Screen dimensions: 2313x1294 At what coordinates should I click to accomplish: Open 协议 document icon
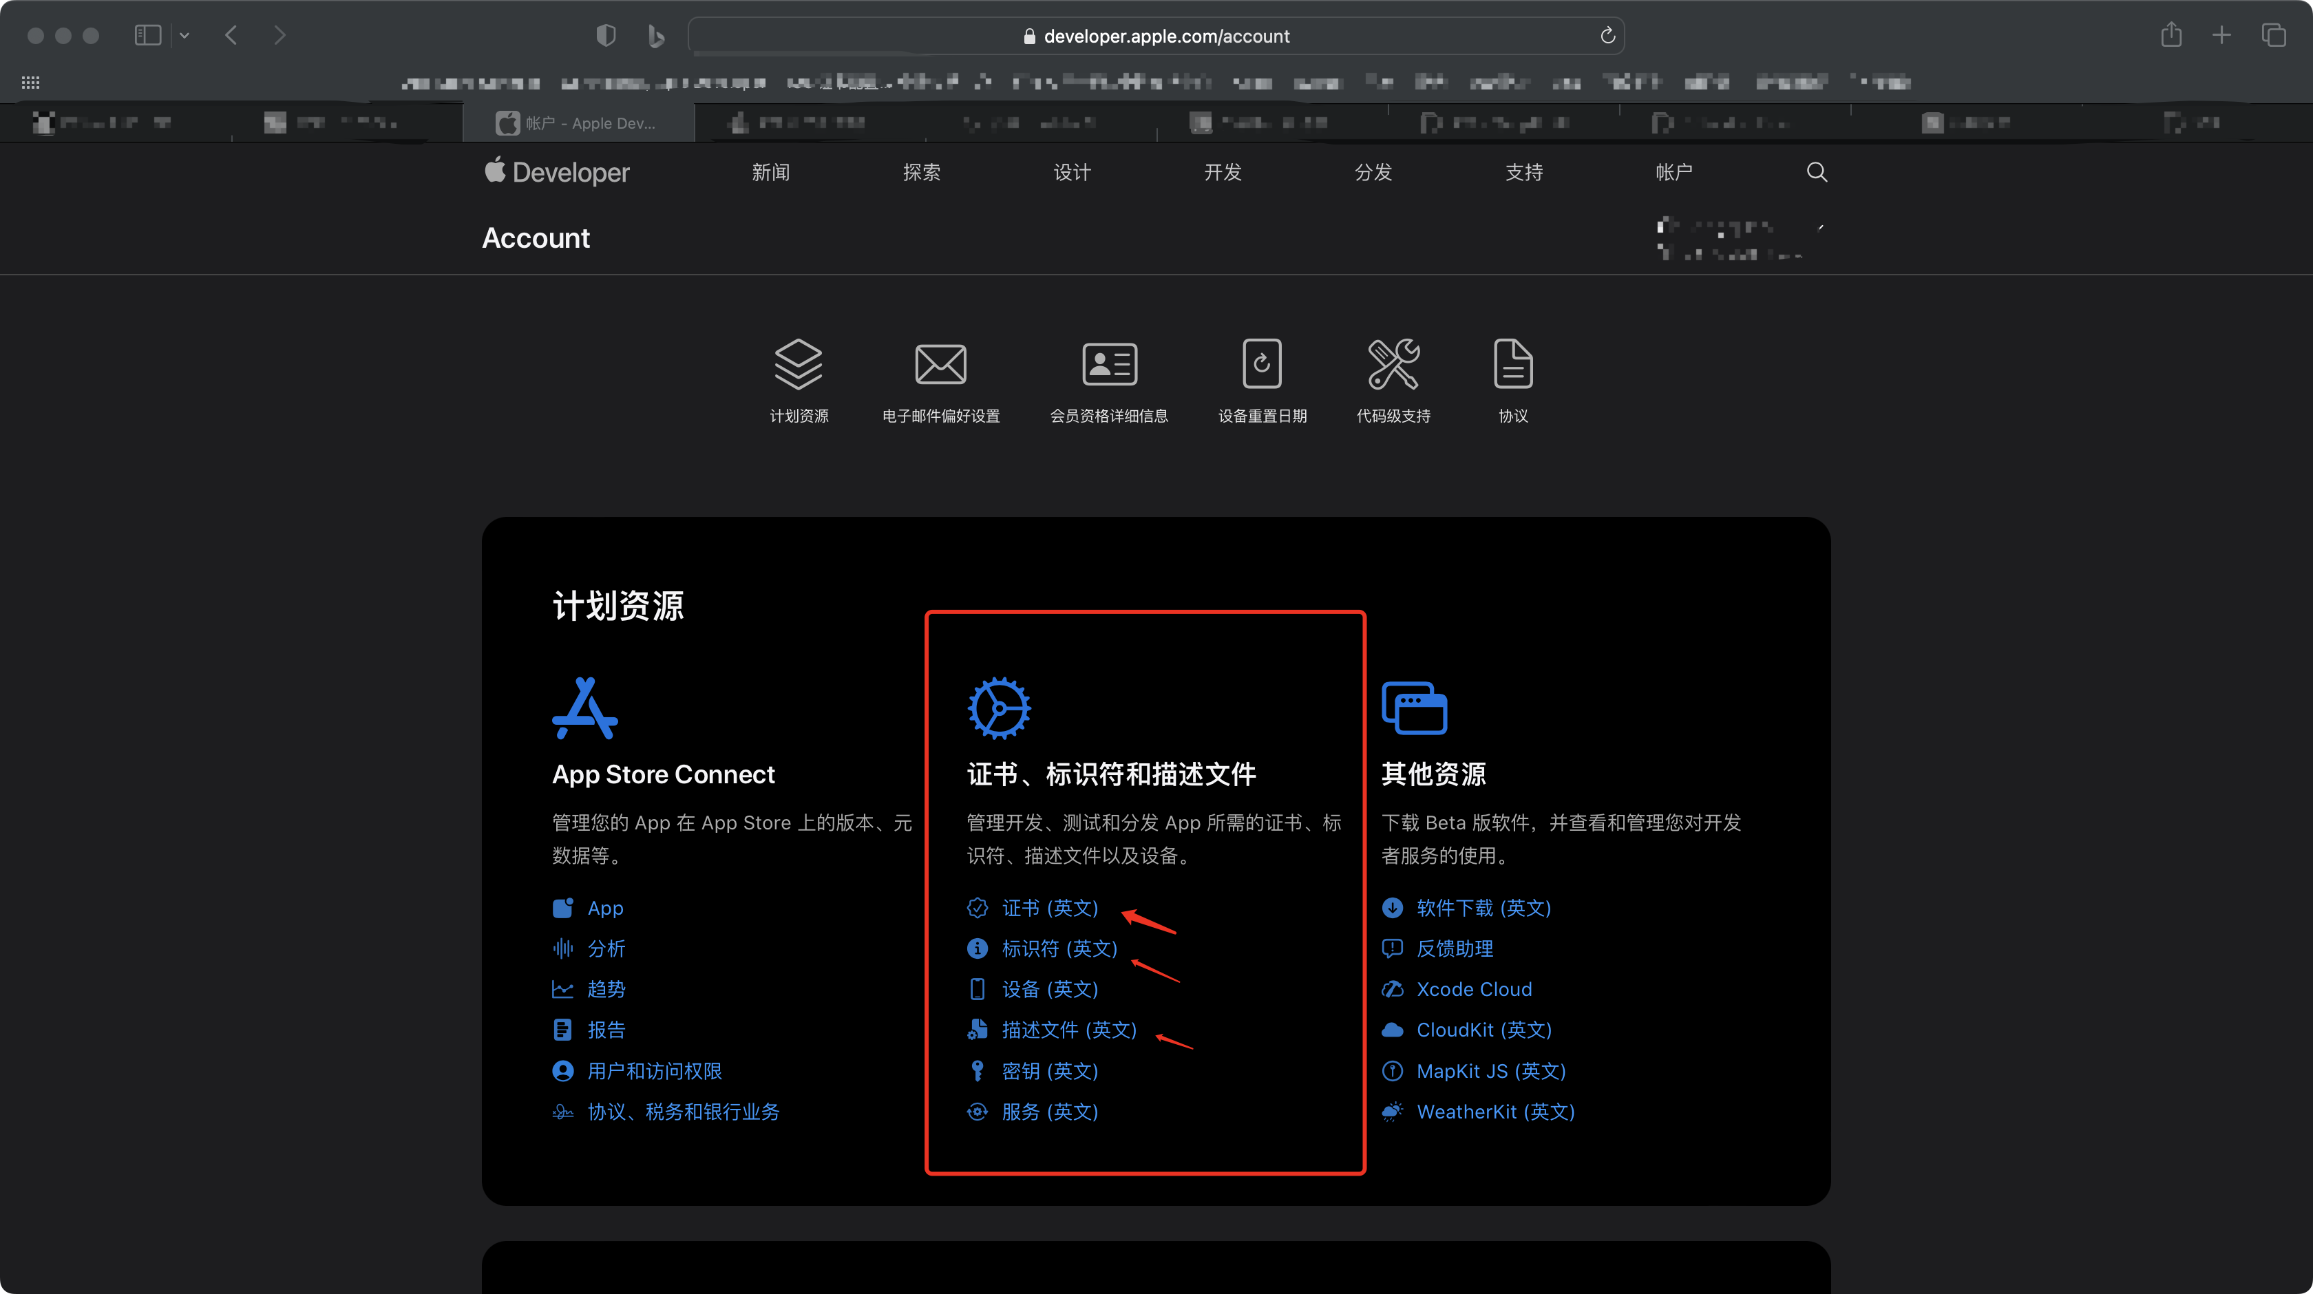(1513, 363)
